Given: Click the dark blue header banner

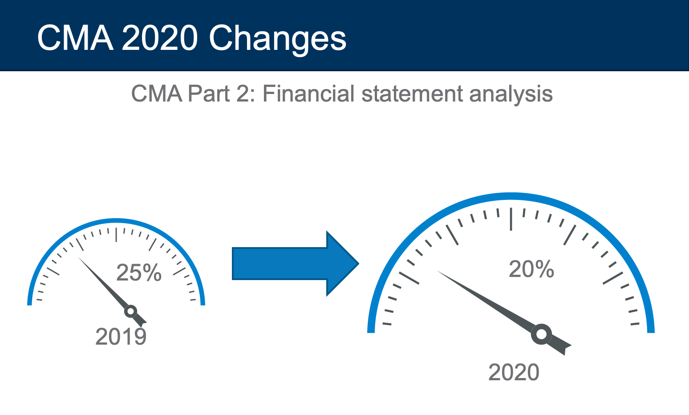Looking at the screenshot, I should (344, 35).
